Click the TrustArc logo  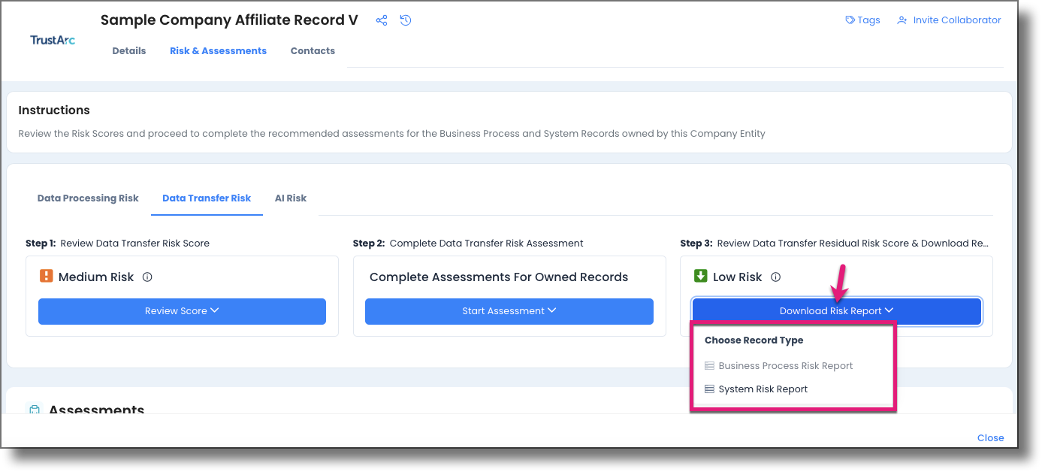click(x=53, y=40)
